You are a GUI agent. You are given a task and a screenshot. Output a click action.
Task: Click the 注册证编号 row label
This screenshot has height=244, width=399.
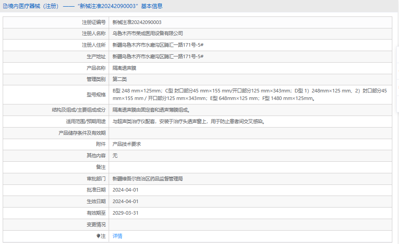click(x=94, y=22)
